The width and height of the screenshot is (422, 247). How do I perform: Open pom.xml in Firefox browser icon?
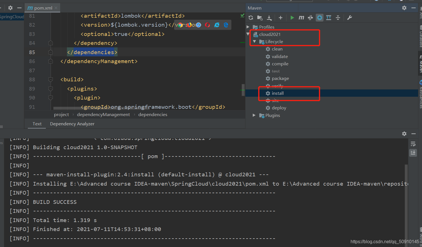pos(189,25)
